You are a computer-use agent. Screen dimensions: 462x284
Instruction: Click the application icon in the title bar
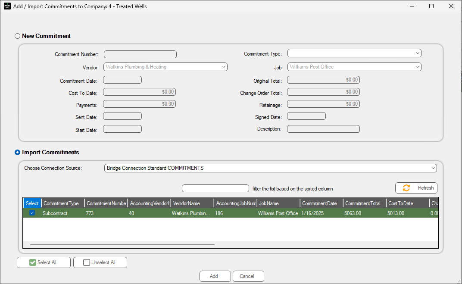tap(7, 6)
